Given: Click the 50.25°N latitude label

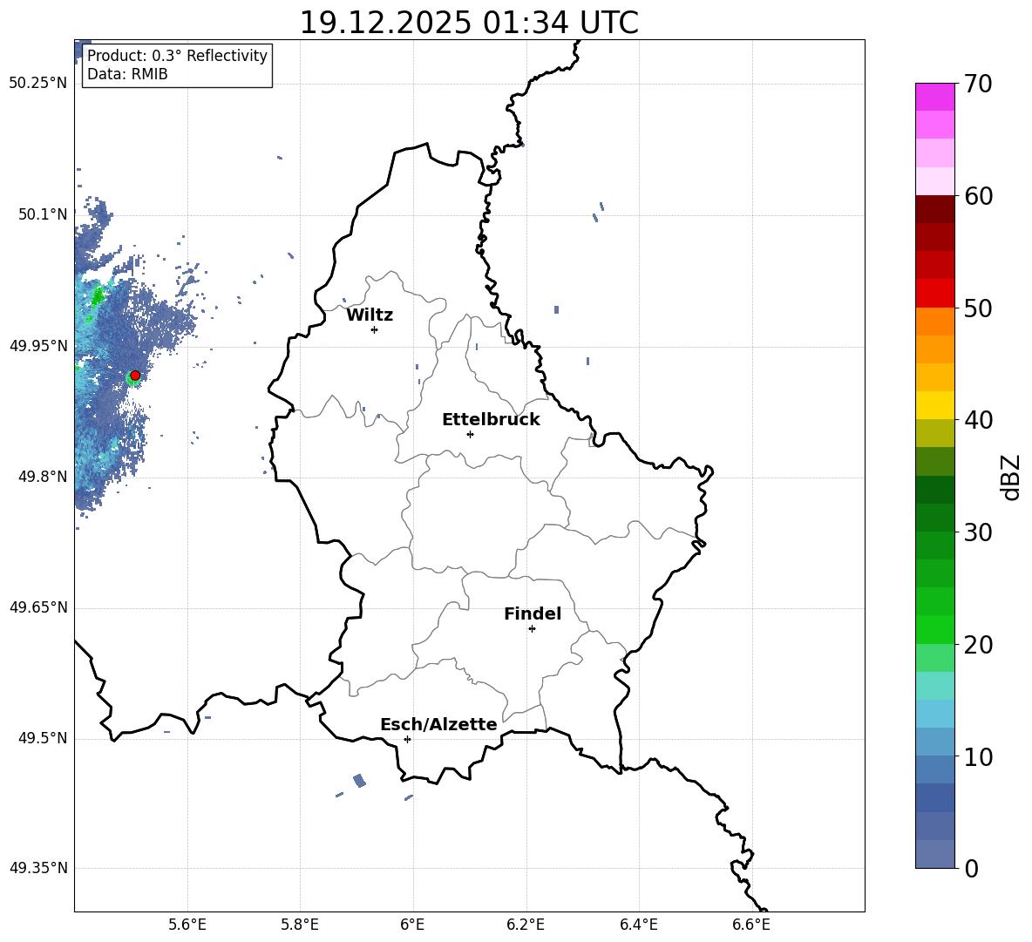Looking at the screenshot, I should click(x=38, y=84).
